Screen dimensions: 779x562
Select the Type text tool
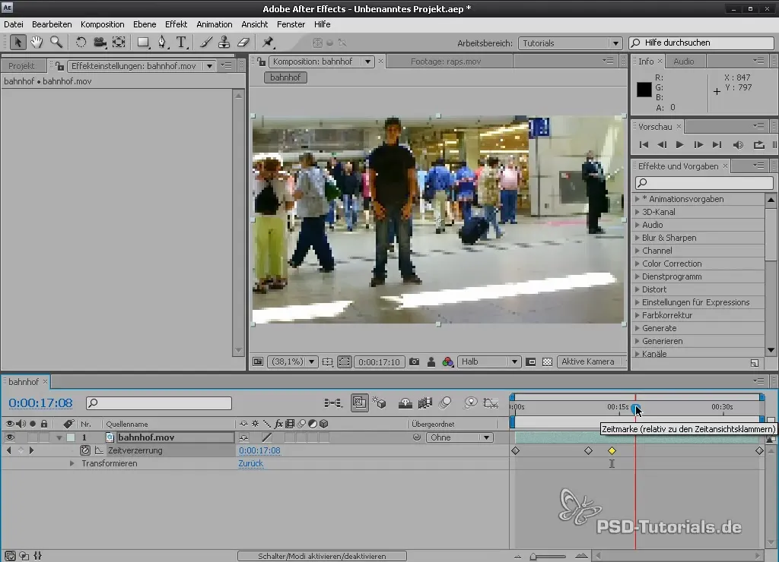point(181,43)
